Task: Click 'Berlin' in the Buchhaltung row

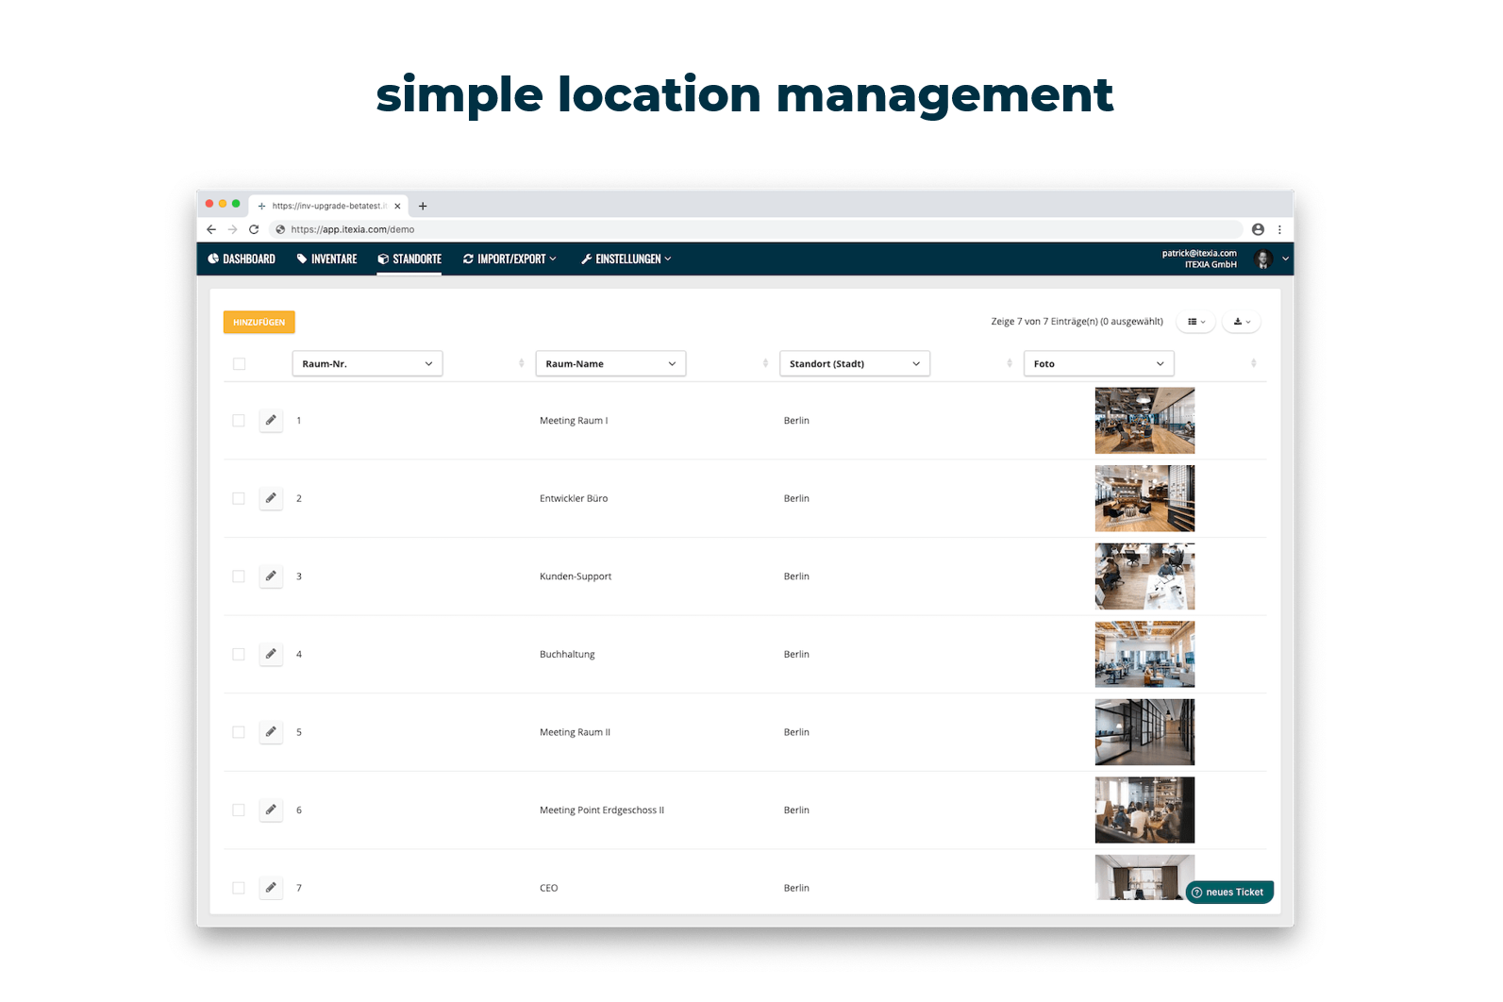Action: [x=796, y=654]
